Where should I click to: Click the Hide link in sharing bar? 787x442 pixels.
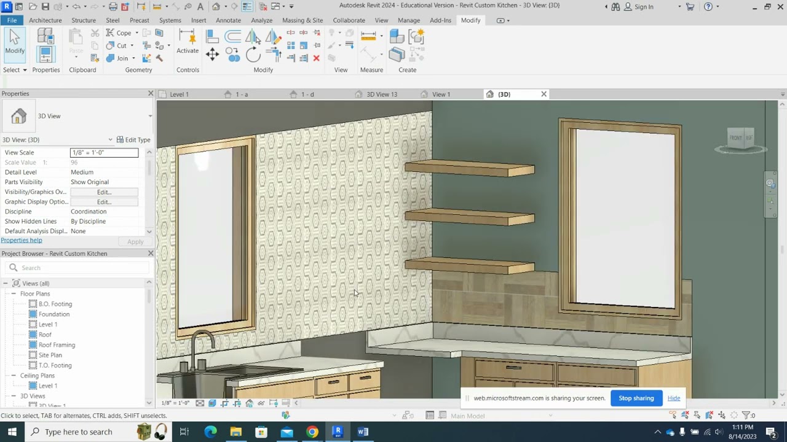pyautogui.click(x=674, y=398)
